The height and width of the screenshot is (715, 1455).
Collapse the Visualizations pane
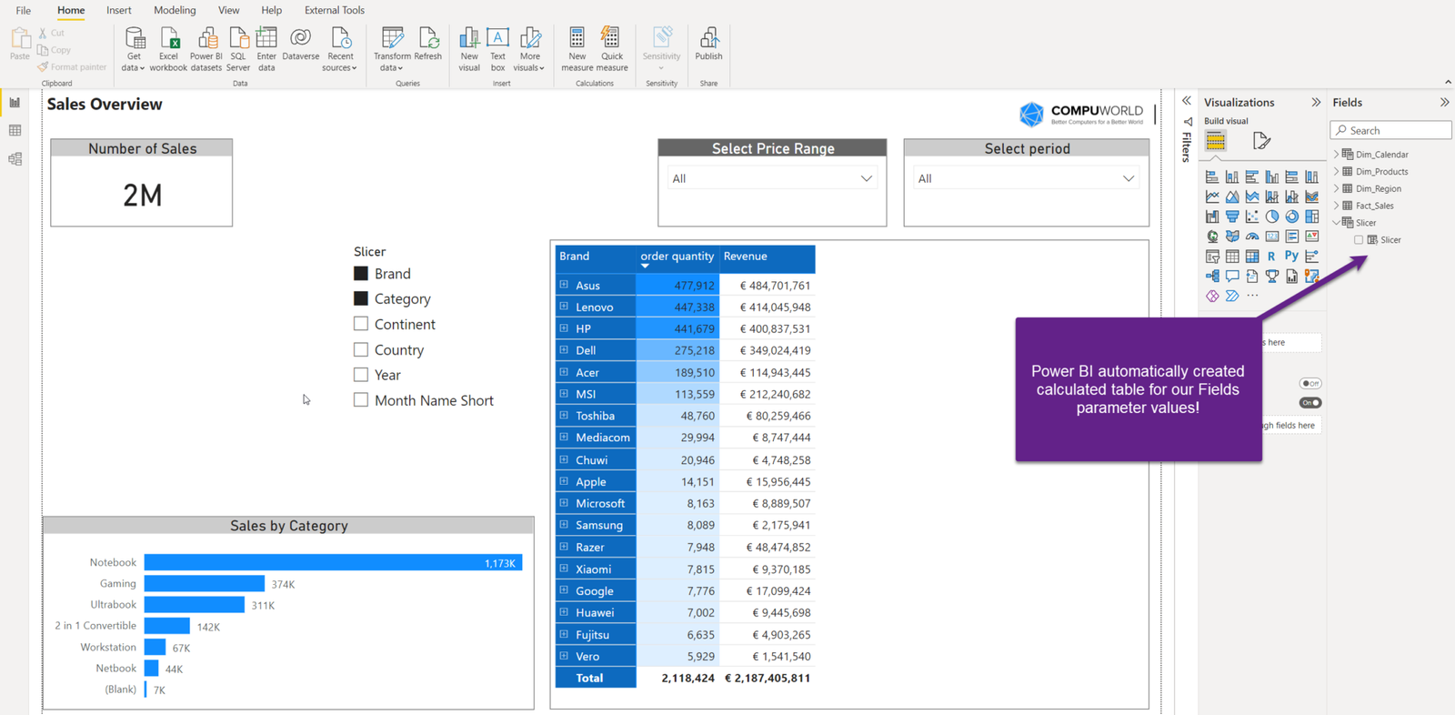click(1316, 103)
